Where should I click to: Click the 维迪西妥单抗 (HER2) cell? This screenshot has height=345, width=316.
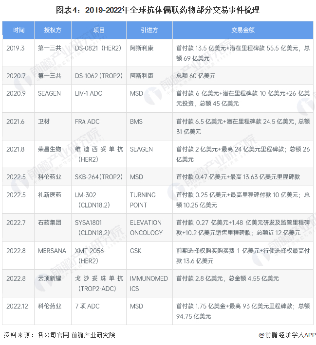coord(98,154)
